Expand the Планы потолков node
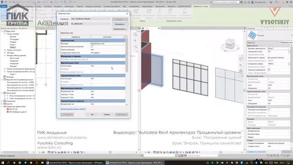This screenshot has width=293, height=165. point(5,50)
